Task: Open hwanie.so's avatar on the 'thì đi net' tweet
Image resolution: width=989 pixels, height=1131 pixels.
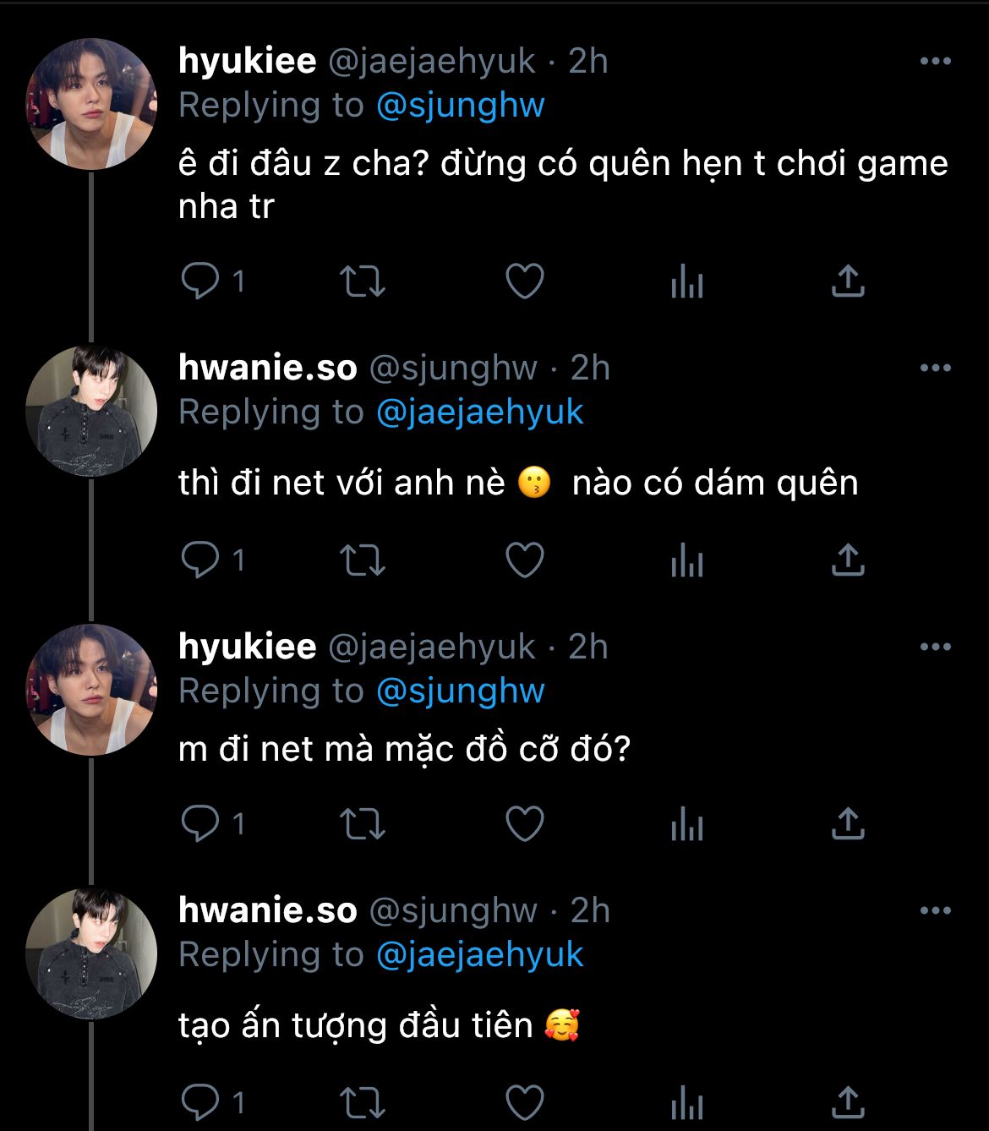Action: (x=91, y=411)
